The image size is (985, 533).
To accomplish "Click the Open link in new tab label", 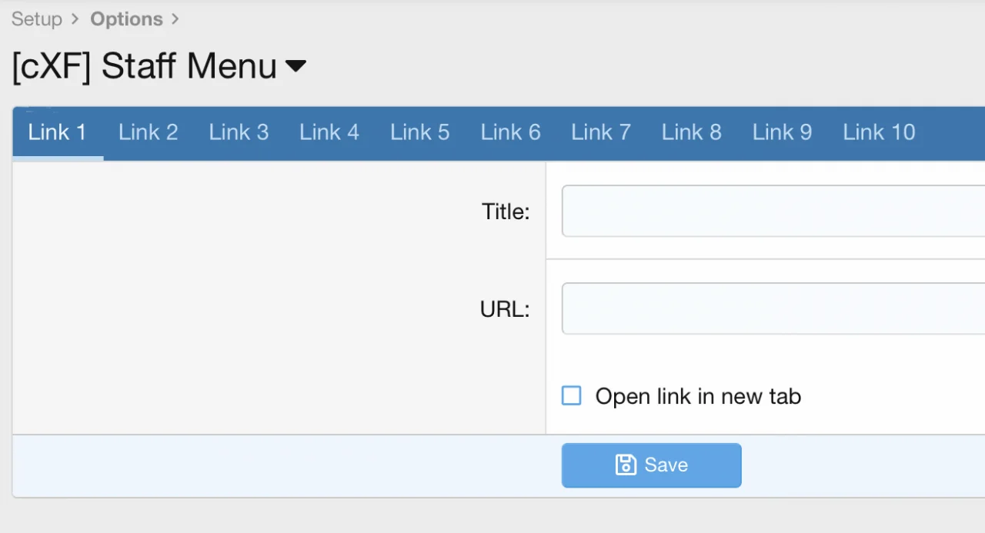I will coord(698,397).
